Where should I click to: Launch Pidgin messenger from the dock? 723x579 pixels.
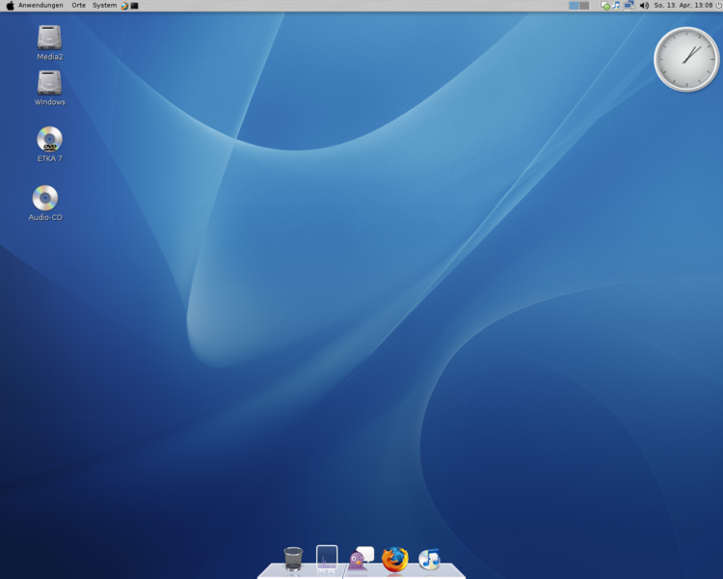click(361, 559)
